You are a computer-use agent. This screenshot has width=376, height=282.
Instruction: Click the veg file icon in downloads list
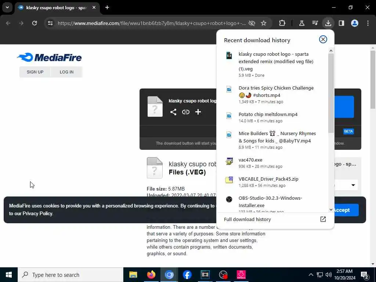[x=229, y=55]
